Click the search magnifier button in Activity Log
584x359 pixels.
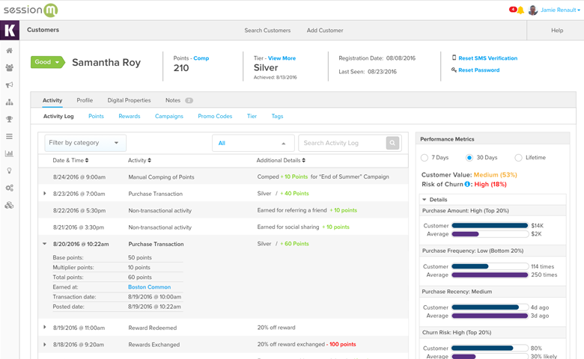[x=392, y=143]
